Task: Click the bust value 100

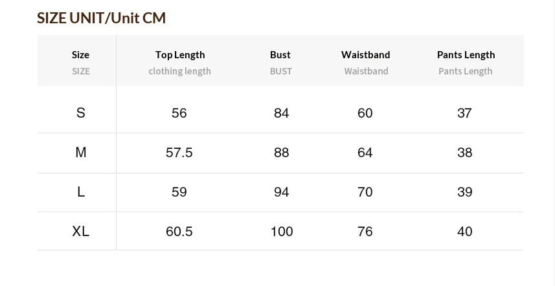Action: 282,232
